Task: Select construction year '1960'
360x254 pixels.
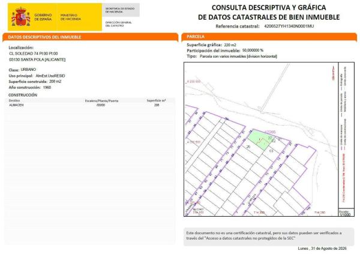Action: pyautogui.click(x=47, y=87)
